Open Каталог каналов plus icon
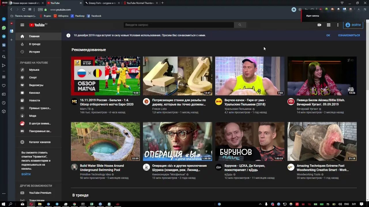 (22, 142)
